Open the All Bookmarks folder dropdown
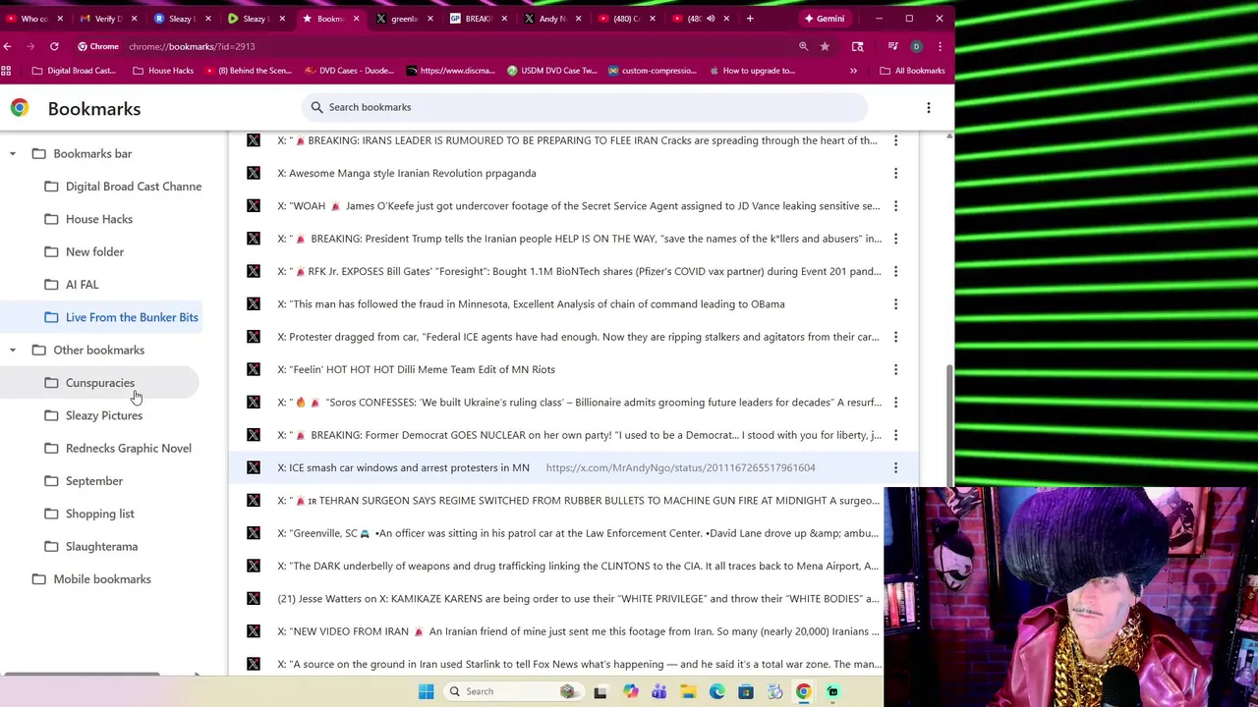Viewport: 1258px width, 707px height. [912, 71]
